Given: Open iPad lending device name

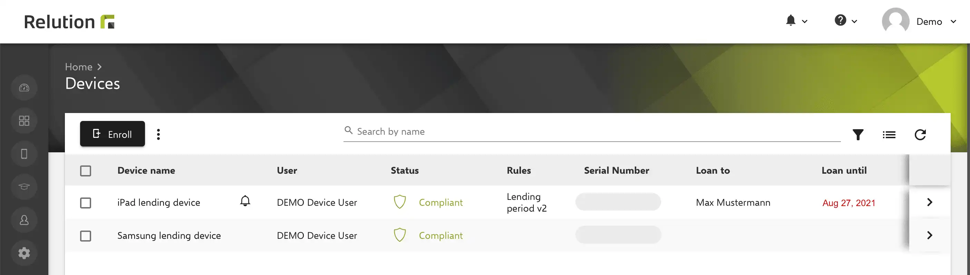Looking at the screenshot, I should pyautogui.click(x=158, y=203).
